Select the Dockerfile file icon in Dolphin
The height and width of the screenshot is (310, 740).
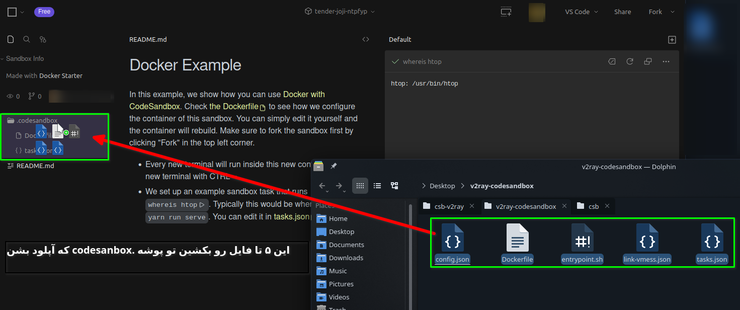click(x=517, y=238)
